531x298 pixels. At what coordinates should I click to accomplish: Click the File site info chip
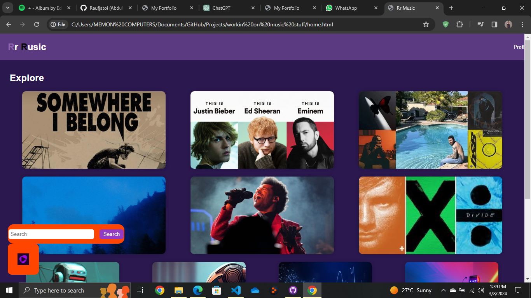pos(58,24)
